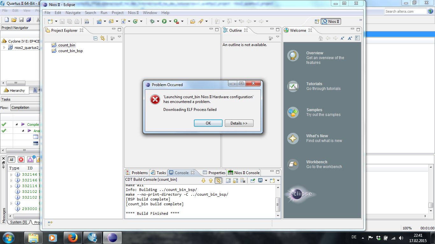
Task: Toggle the purple critical warning filter
Action: [x=31, y=159]
